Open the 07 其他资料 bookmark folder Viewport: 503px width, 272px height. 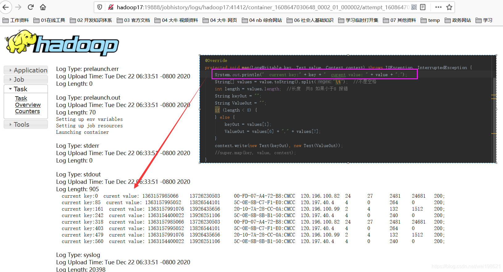(x=399, y=20)
